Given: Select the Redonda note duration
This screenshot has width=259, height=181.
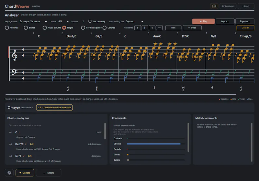Looking at the screenshot, I should tap(7, 28).
